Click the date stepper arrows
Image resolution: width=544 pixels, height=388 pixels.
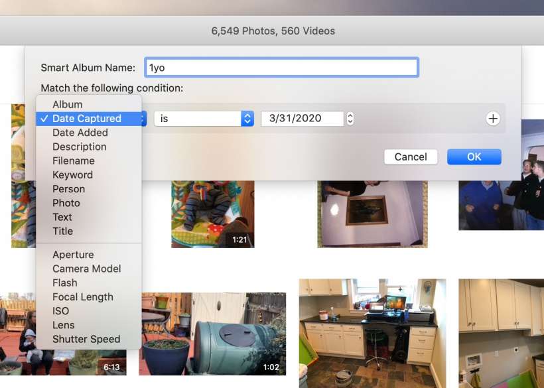(x=350, y=119)
